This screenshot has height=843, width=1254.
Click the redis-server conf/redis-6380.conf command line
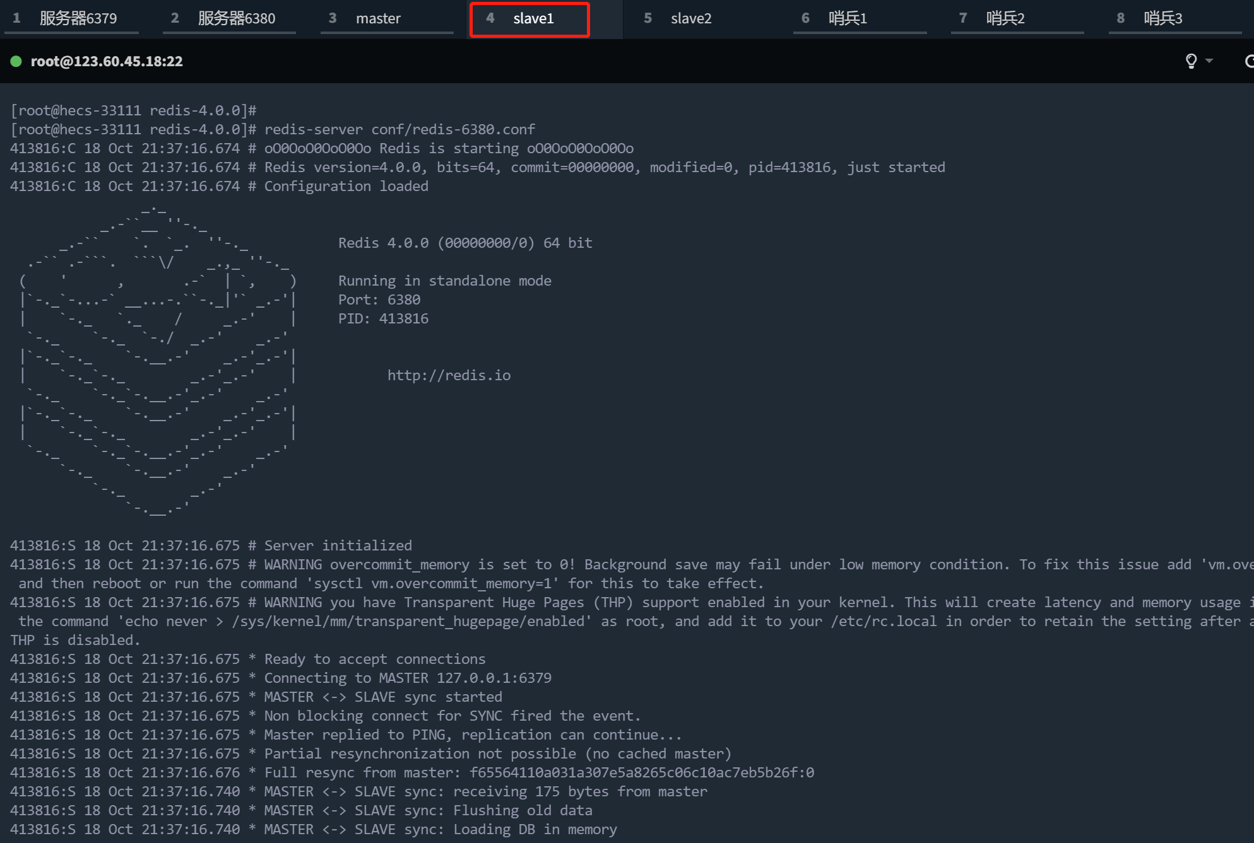tap(399, 129)
